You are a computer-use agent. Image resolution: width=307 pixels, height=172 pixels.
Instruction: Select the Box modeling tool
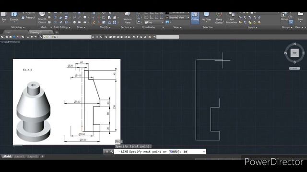click(3, 17)
